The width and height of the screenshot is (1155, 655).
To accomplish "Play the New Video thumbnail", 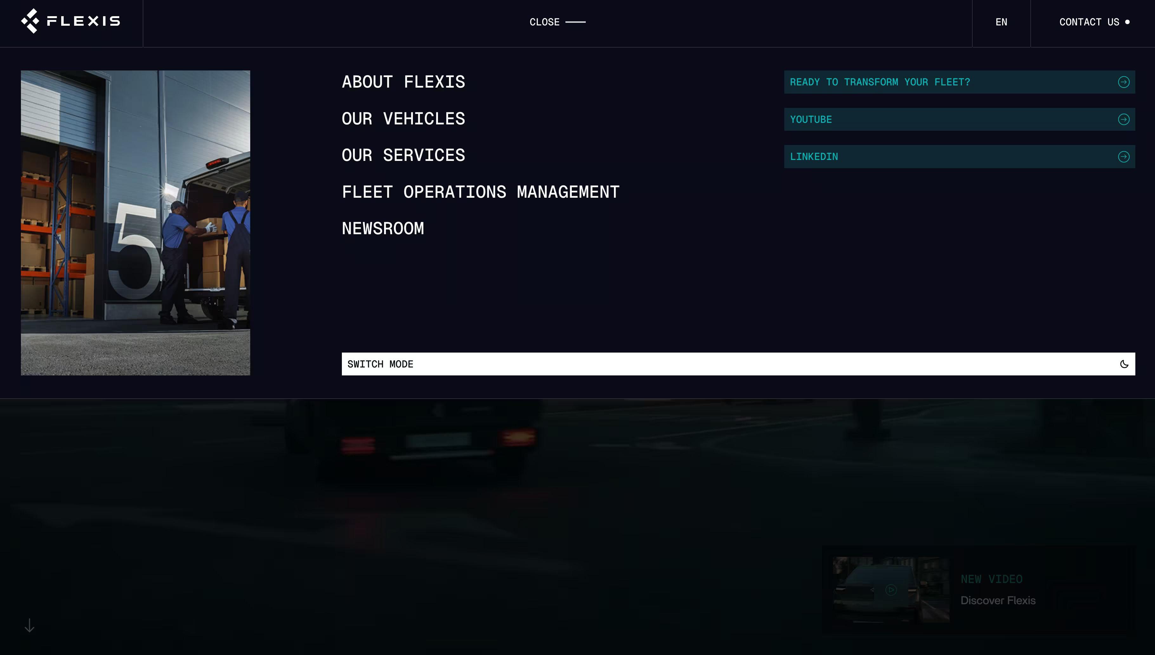I will [891, 590].
